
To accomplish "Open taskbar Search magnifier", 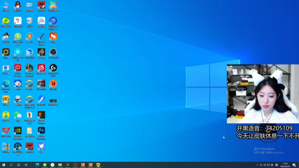I will [11, 165].
